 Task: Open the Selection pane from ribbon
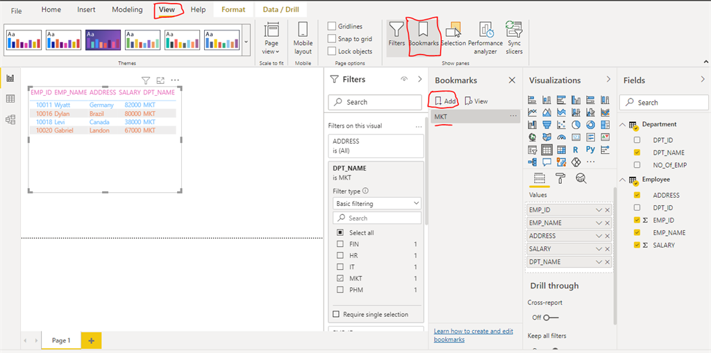[453, 35]
